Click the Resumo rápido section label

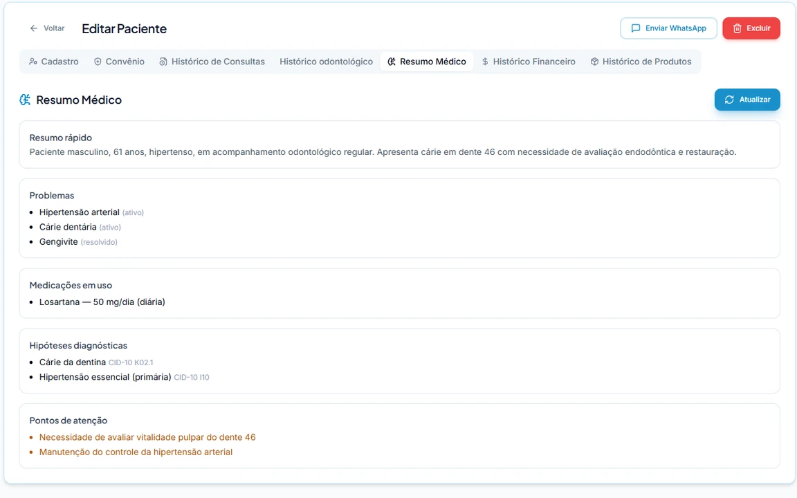pos(60,138)
